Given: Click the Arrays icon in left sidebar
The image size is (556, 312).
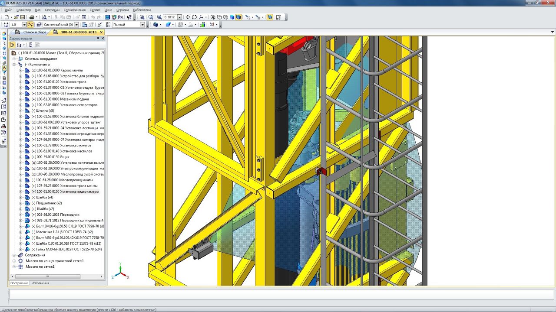Looking at the screenshot, I should pos(4,53).
